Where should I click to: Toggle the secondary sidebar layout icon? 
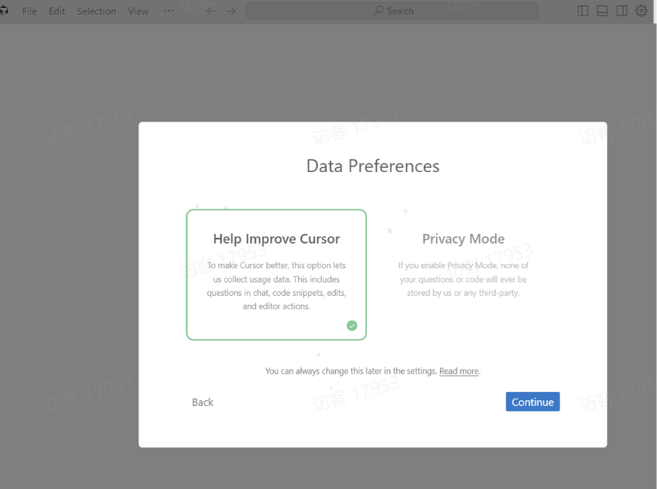pyautogui.click(x=622, y=11)
